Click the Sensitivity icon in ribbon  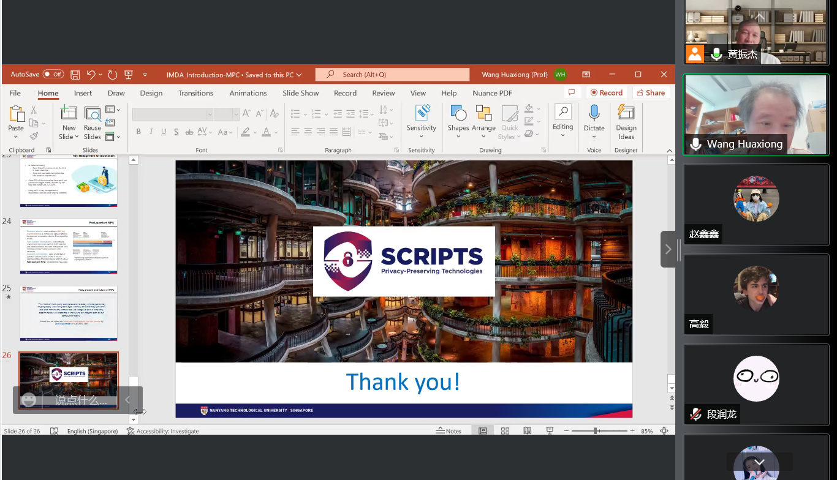[422, 114]
